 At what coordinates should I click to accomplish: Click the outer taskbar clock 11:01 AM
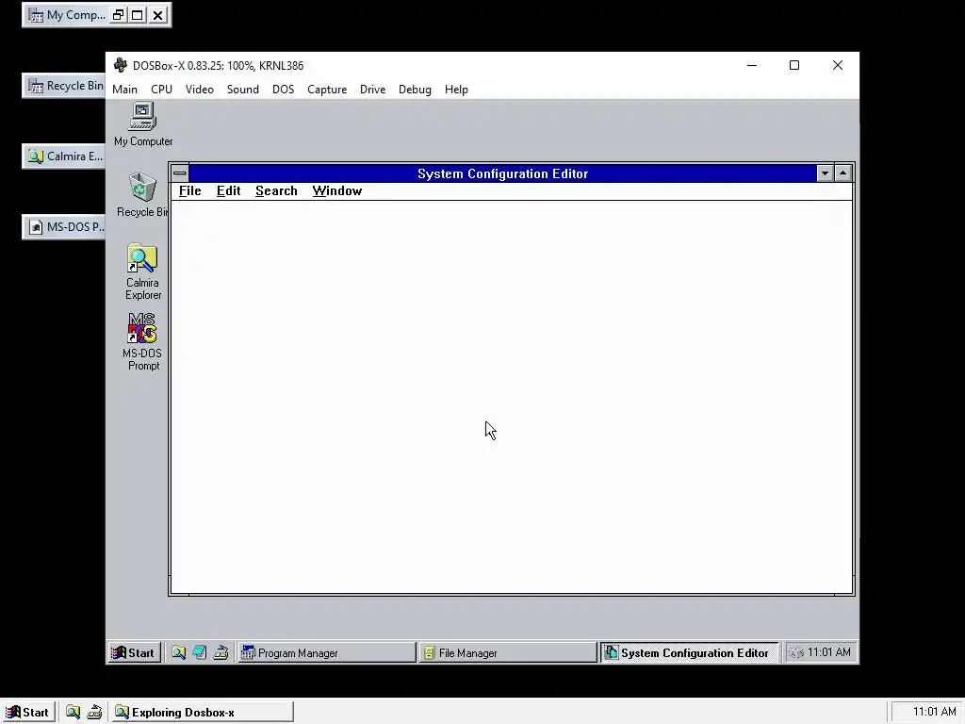[934, 712]
